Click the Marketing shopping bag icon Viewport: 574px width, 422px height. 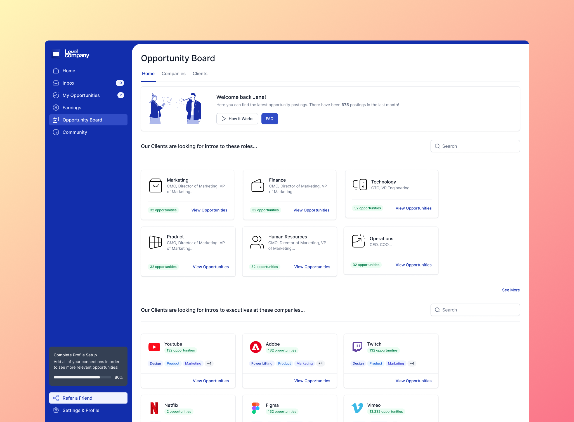(x=155, y=185)
